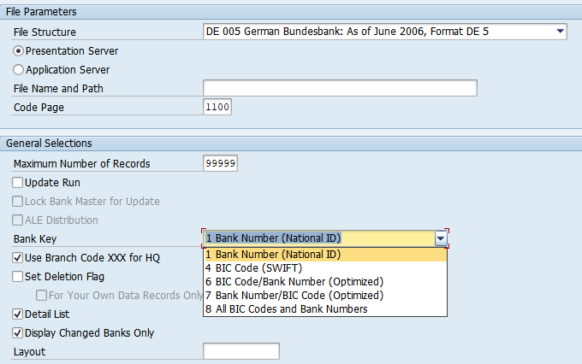Click the Layout input field
The width and height of the screenshot is (582, 364).
(x=241, y=351)
